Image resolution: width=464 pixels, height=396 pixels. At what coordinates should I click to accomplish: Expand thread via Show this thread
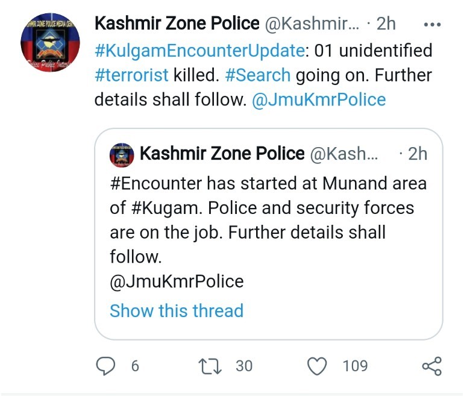(x=177, y=311)
